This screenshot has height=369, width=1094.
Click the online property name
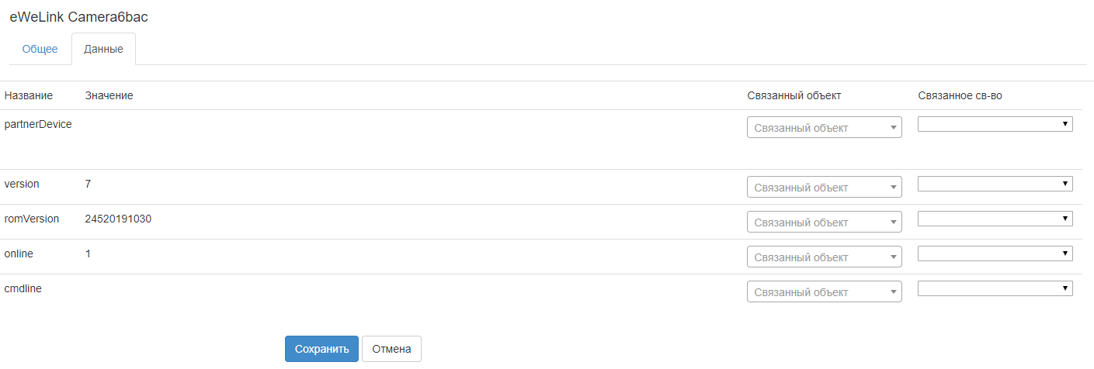19,253
